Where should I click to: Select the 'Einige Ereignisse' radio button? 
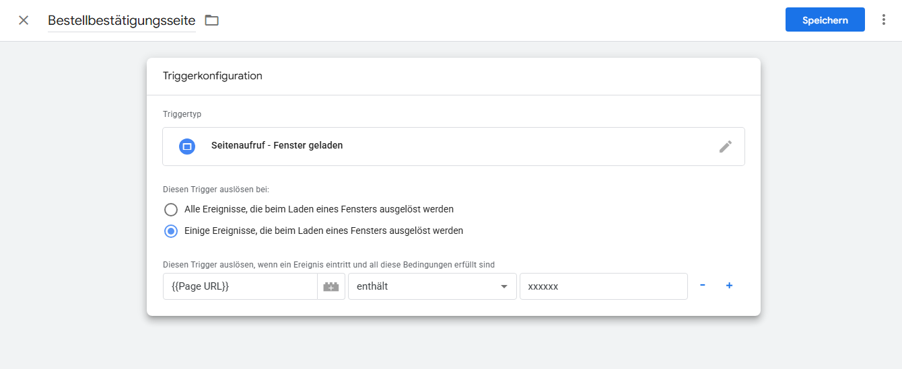pos(171,231)
